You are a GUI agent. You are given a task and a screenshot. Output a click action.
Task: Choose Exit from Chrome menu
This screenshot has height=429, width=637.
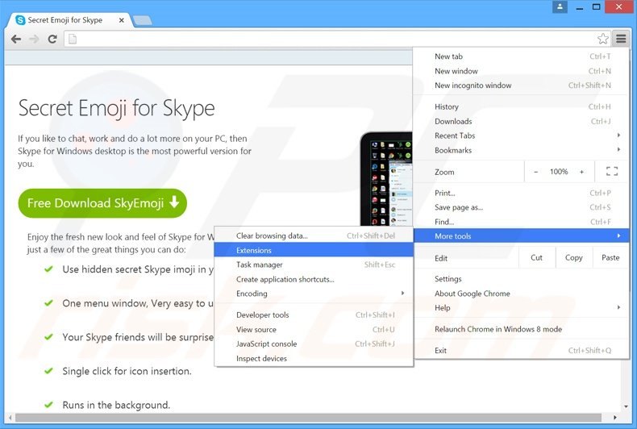(522, 351)
